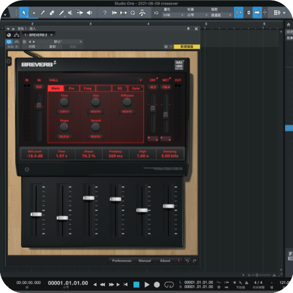Switch to the Main tab in BREVERB
293x293 pixels.
coord(56,88)
